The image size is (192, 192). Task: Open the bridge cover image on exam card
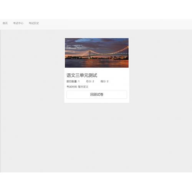pyautogui.click(x=97, y=53)
